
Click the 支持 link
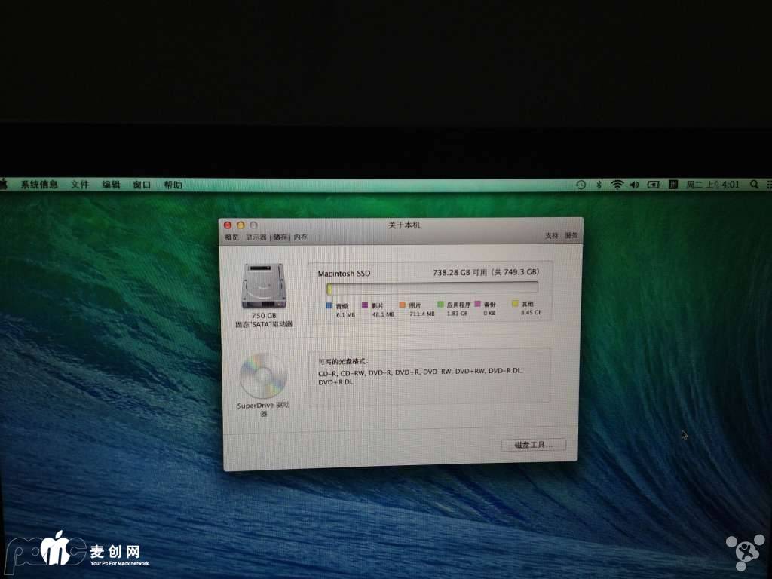(x=552, y=236)
